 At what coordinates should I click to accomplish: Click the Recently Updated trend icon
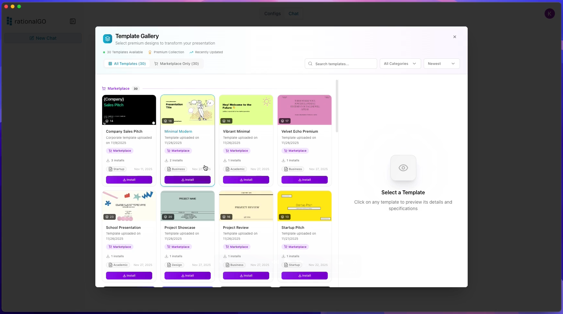[x=191, y=52]
